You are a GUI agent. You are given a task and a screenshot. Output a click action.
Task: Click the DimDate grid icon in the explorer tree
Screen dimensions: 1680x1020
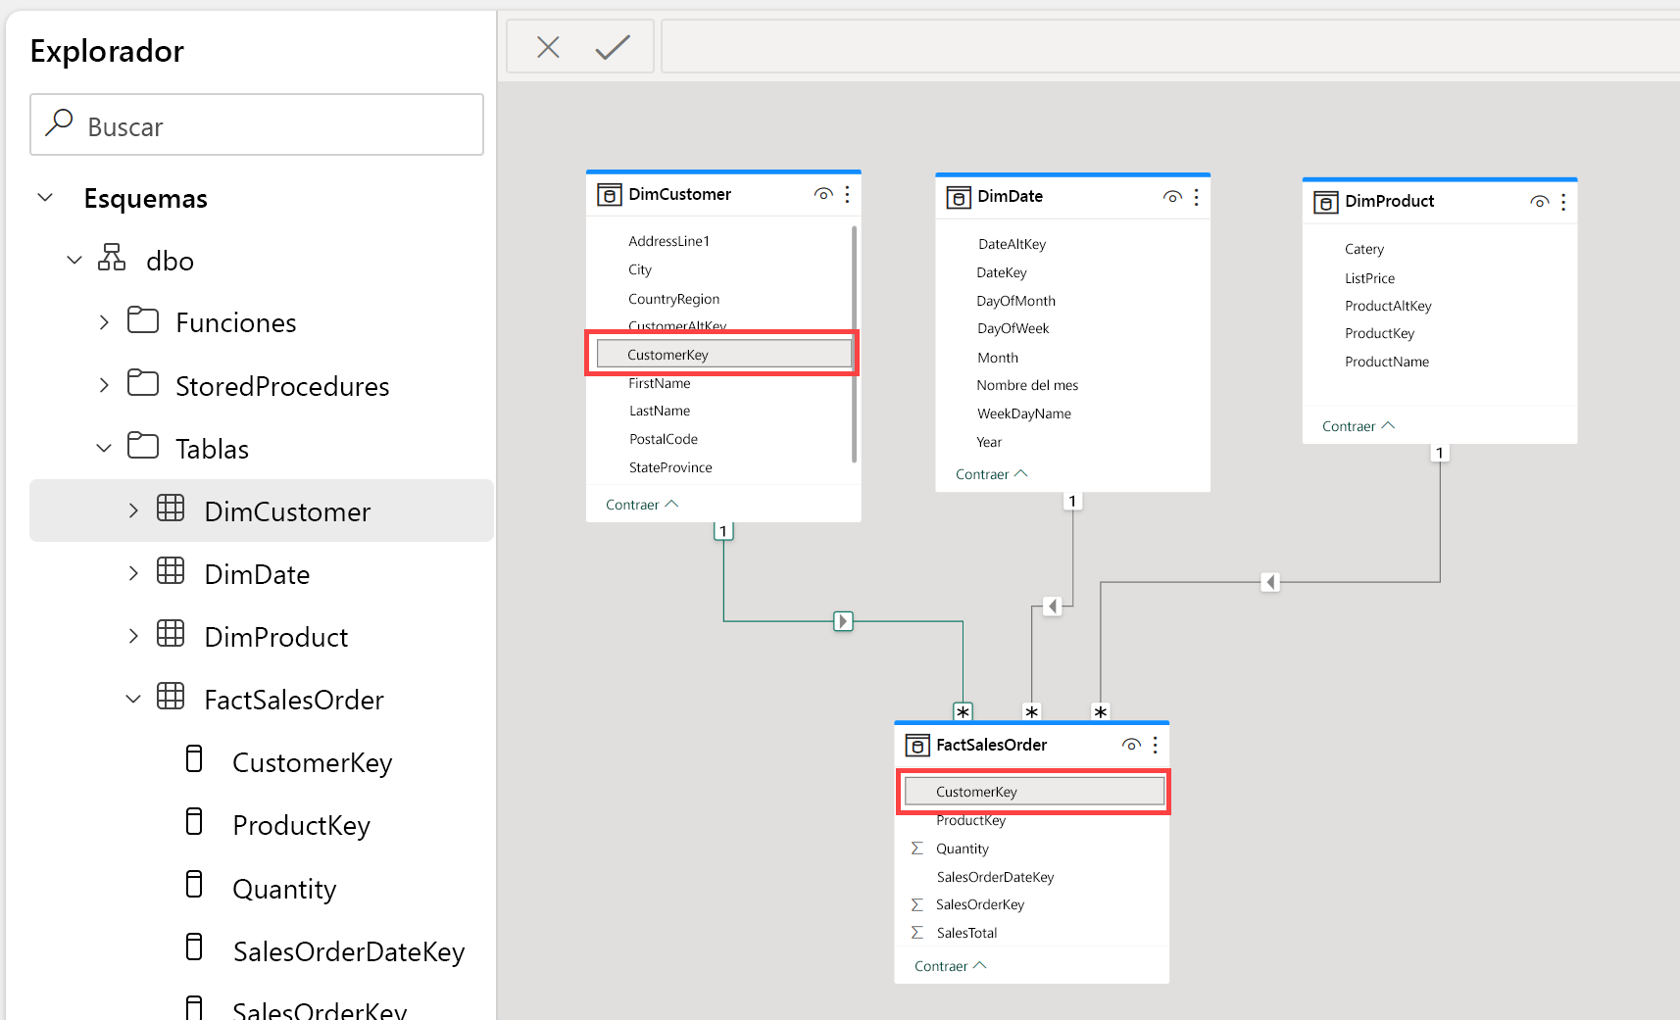[172, 572]
